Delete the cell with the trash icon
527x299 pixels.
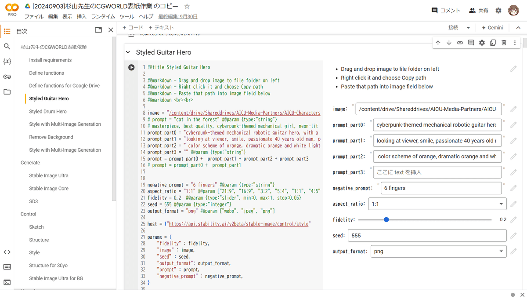click(x=504, y=43)
